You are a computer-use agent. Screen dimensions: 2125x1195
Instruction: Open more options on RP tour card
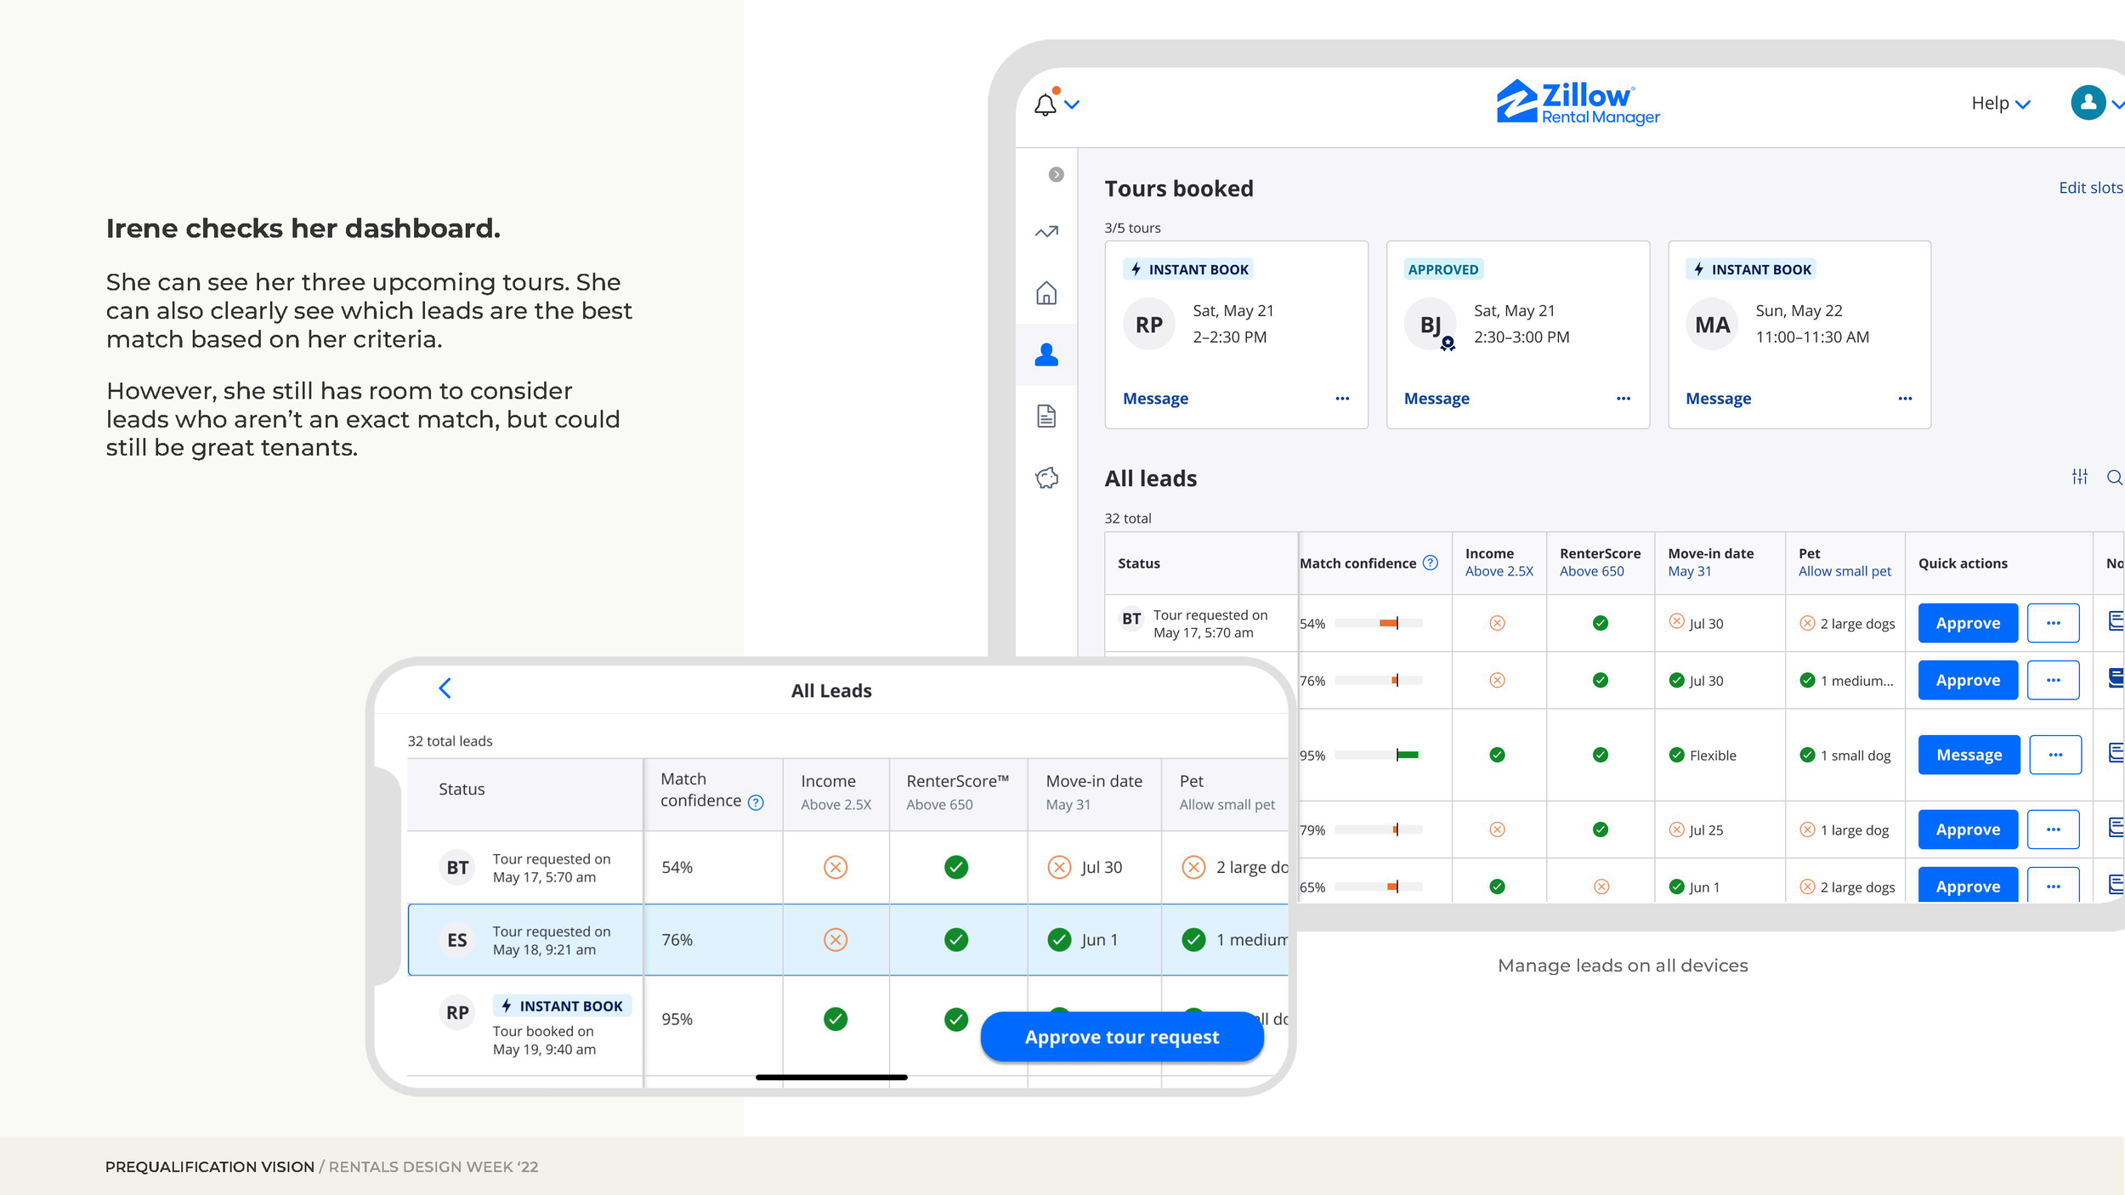click(x=1342, y=399)
